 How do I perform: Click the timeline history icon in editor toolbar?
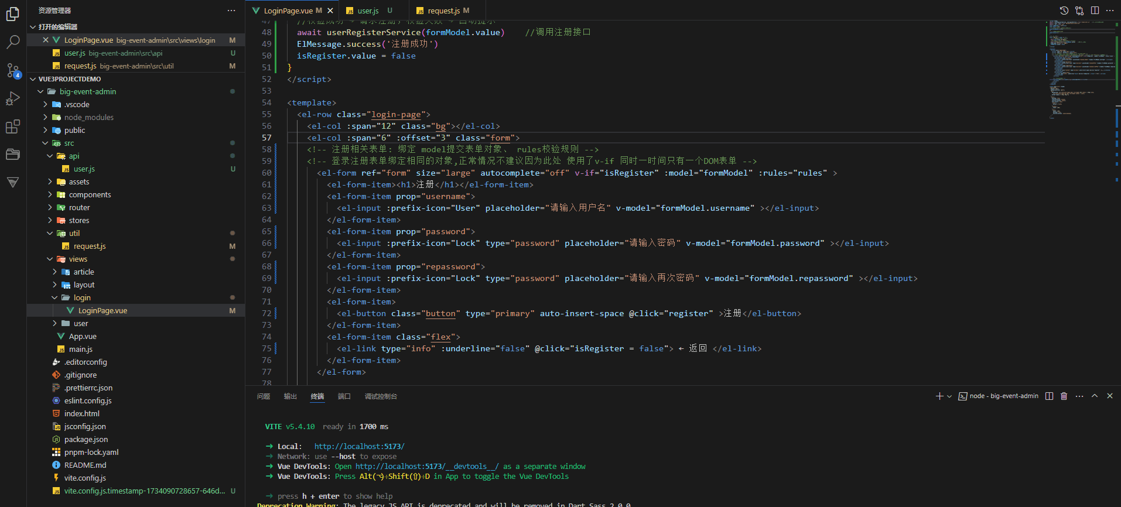click(x=1064, y=11)
